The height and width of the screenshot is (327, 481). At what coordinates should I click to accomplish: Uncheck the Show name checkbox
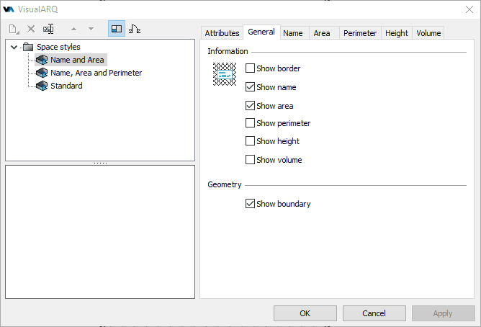[250, 87]
